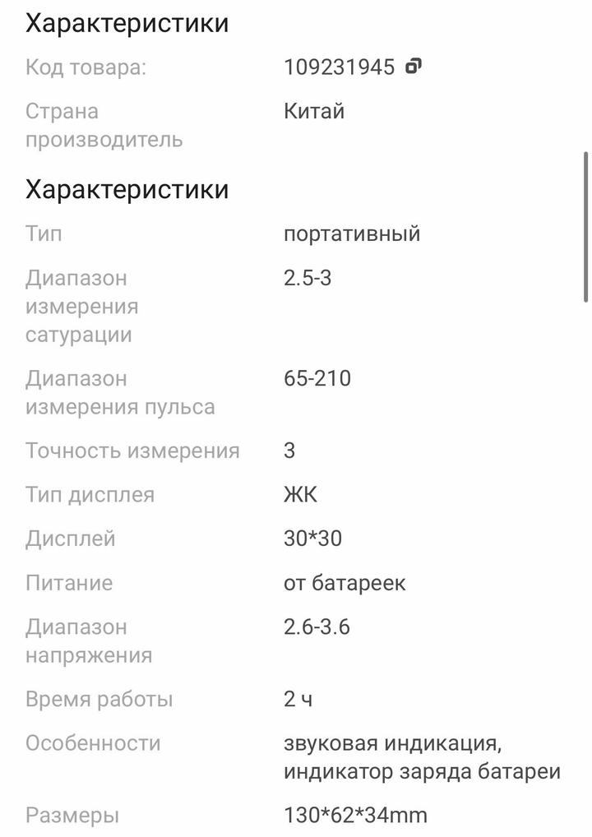Copy the product code with the copy icon
Image resolution: width=592 pixels, height=837 pixels.
pyautogui.click(x=414, y=66)
